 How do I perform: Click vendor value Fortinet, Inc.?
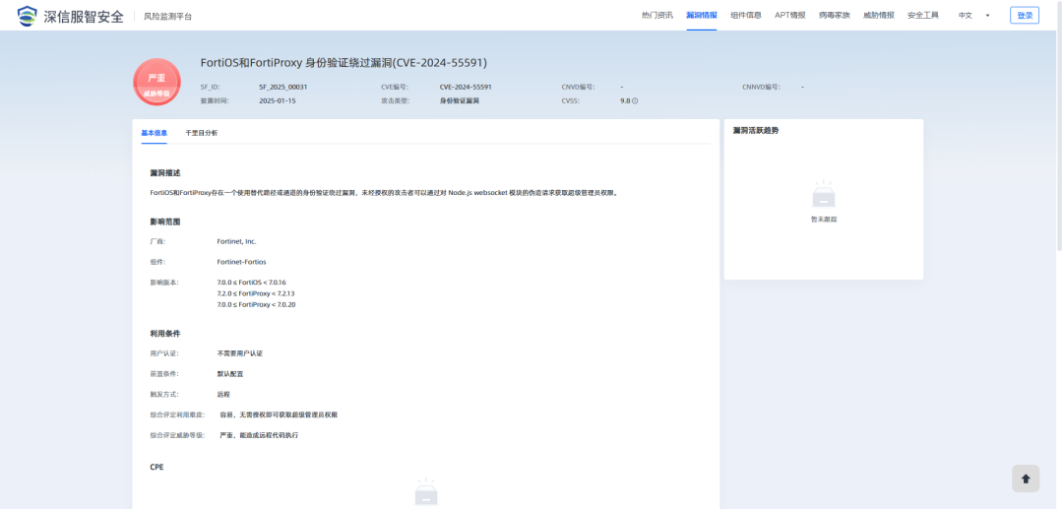(x=236, y=241)
